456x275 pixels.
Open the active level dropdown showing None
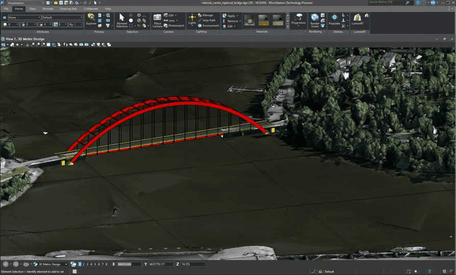(25, 17)
